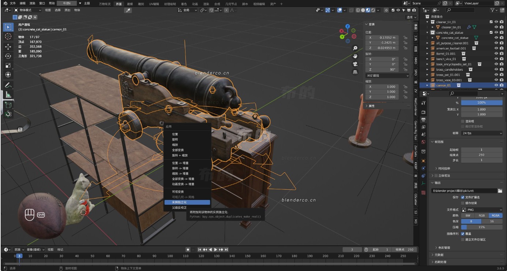This screenshot has width=507, height=271.
Task: Click the 压缩 15% slider
Action: [482, 227]
